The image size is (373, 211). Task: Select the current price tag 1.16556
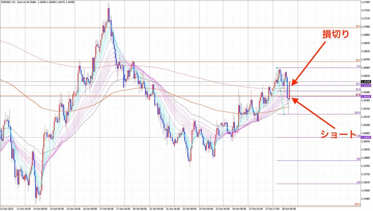pyautogui.click(x=366, y=81)
